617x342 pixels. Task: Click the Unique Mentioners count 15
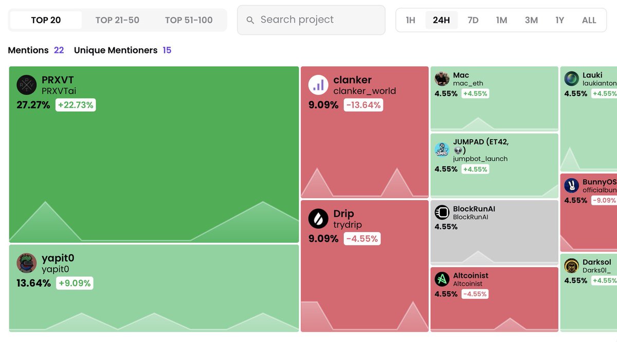(x=167, y=50)
